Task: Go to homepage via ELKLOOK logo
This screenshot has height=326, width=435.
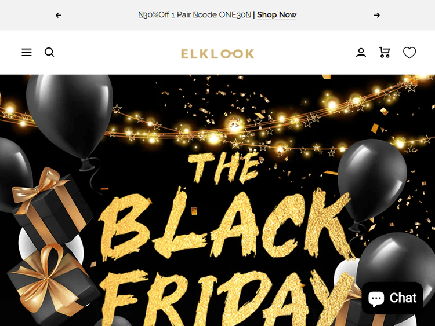Action: (217, 53)
